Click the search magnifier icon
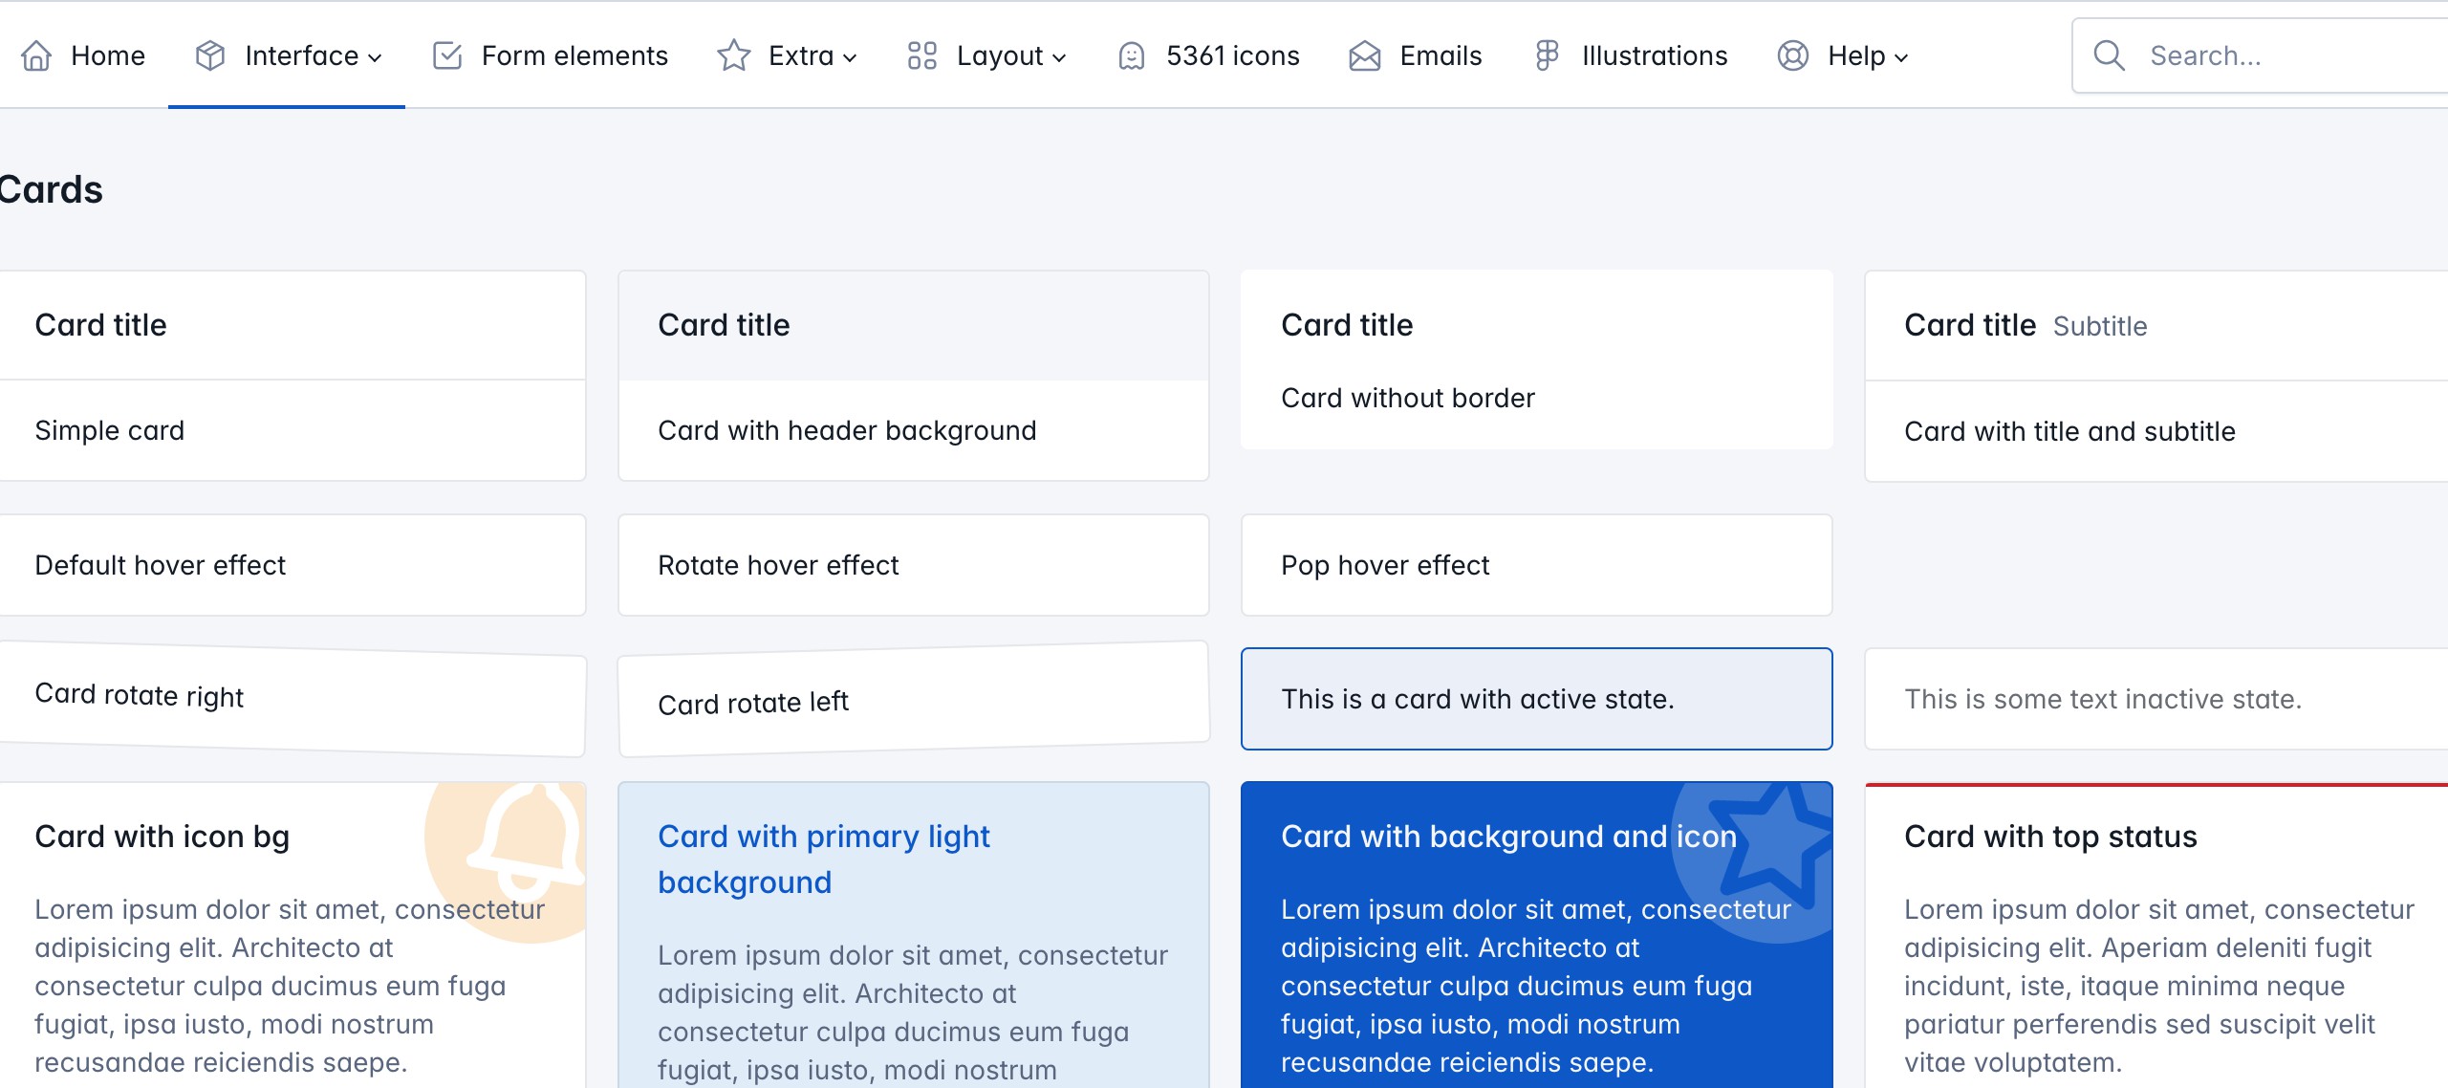The width and height of the screenshot is (2448, 1088). tap(2110, 55)
